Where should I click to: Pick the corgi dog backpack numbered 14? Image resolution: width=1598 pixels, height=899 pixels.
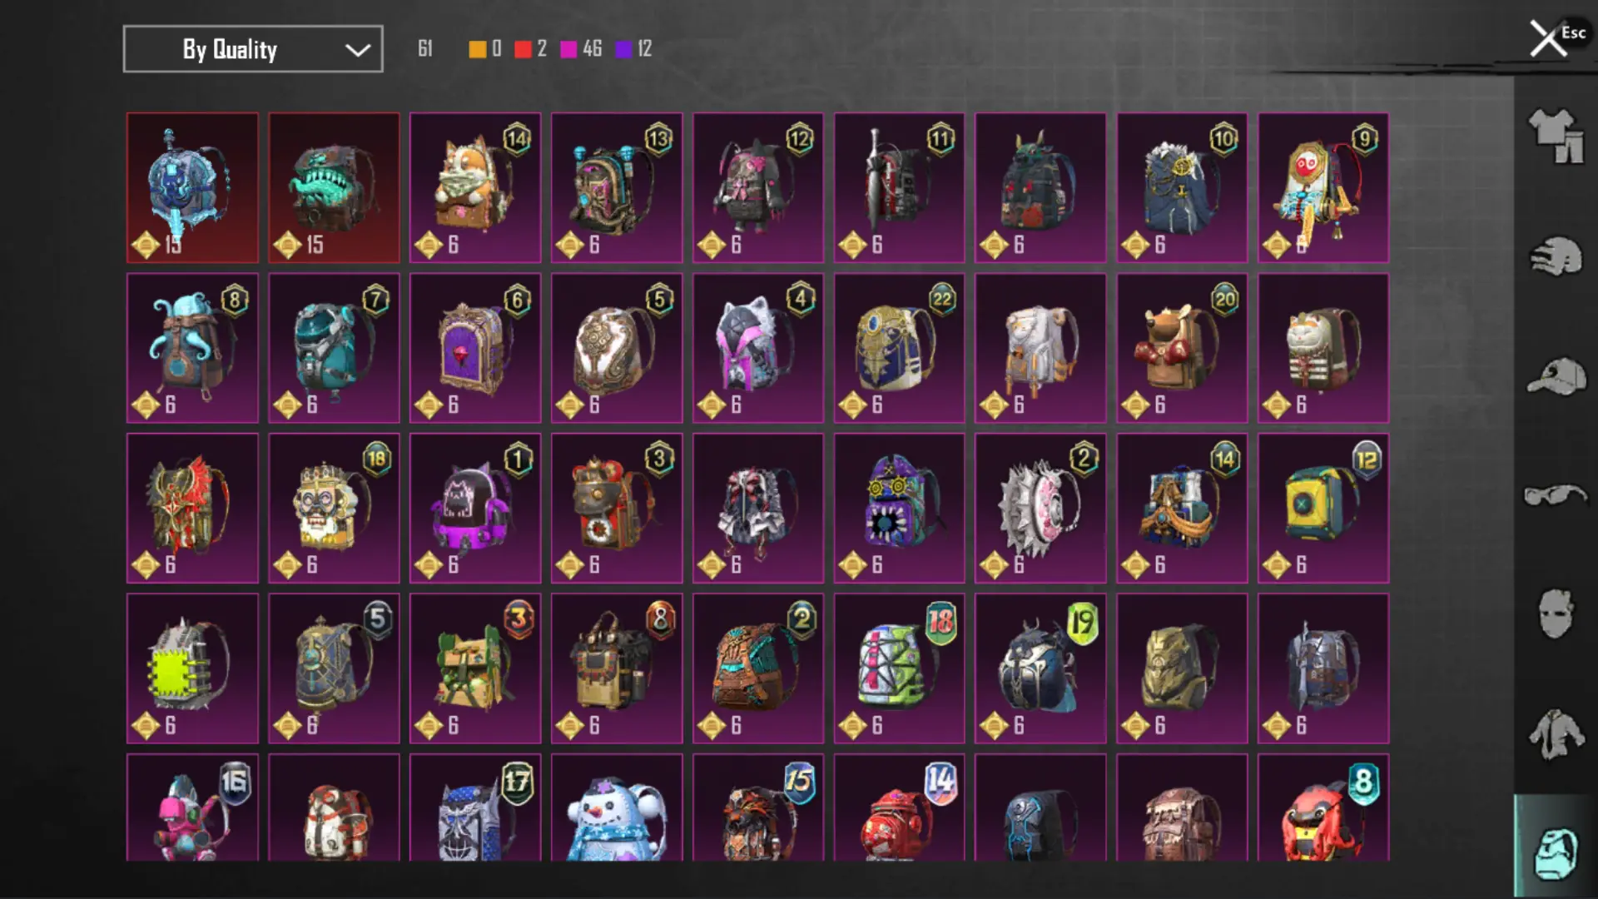[x=475, y=188]
